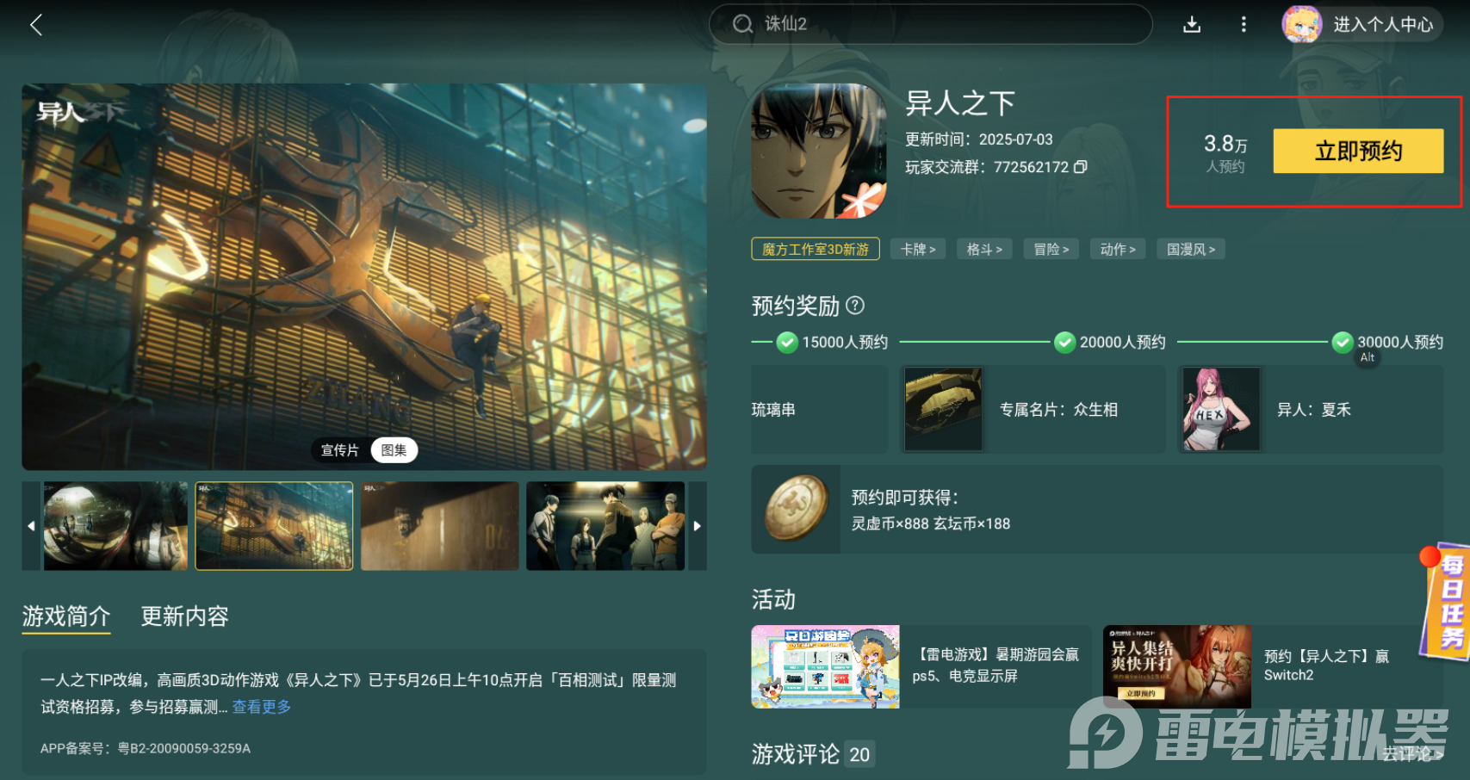Click the review count 20 badge
Image resolution: width=1470 pixels, height=780 pixels.
click(860, 754)
